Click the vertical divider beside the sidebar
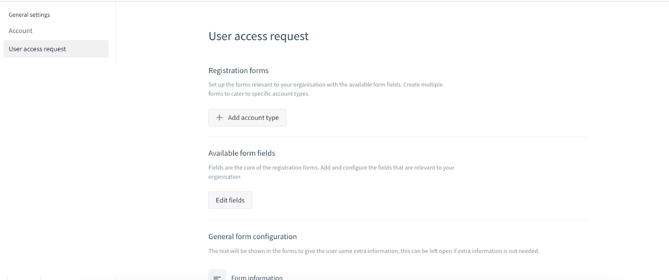 coord(116,33)
